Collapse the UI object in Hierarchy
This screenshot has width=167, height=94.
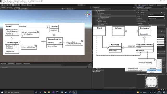[x=97, y=12]
